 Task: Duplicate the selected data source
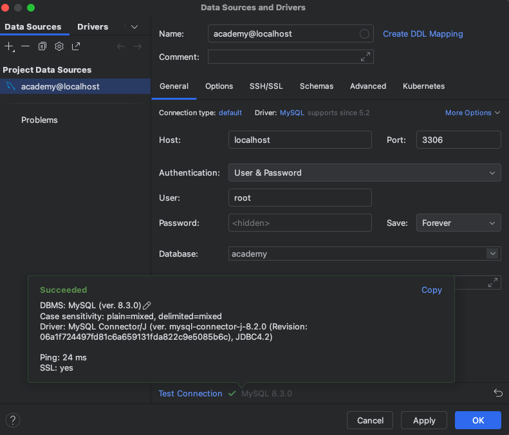pos(42,46)
